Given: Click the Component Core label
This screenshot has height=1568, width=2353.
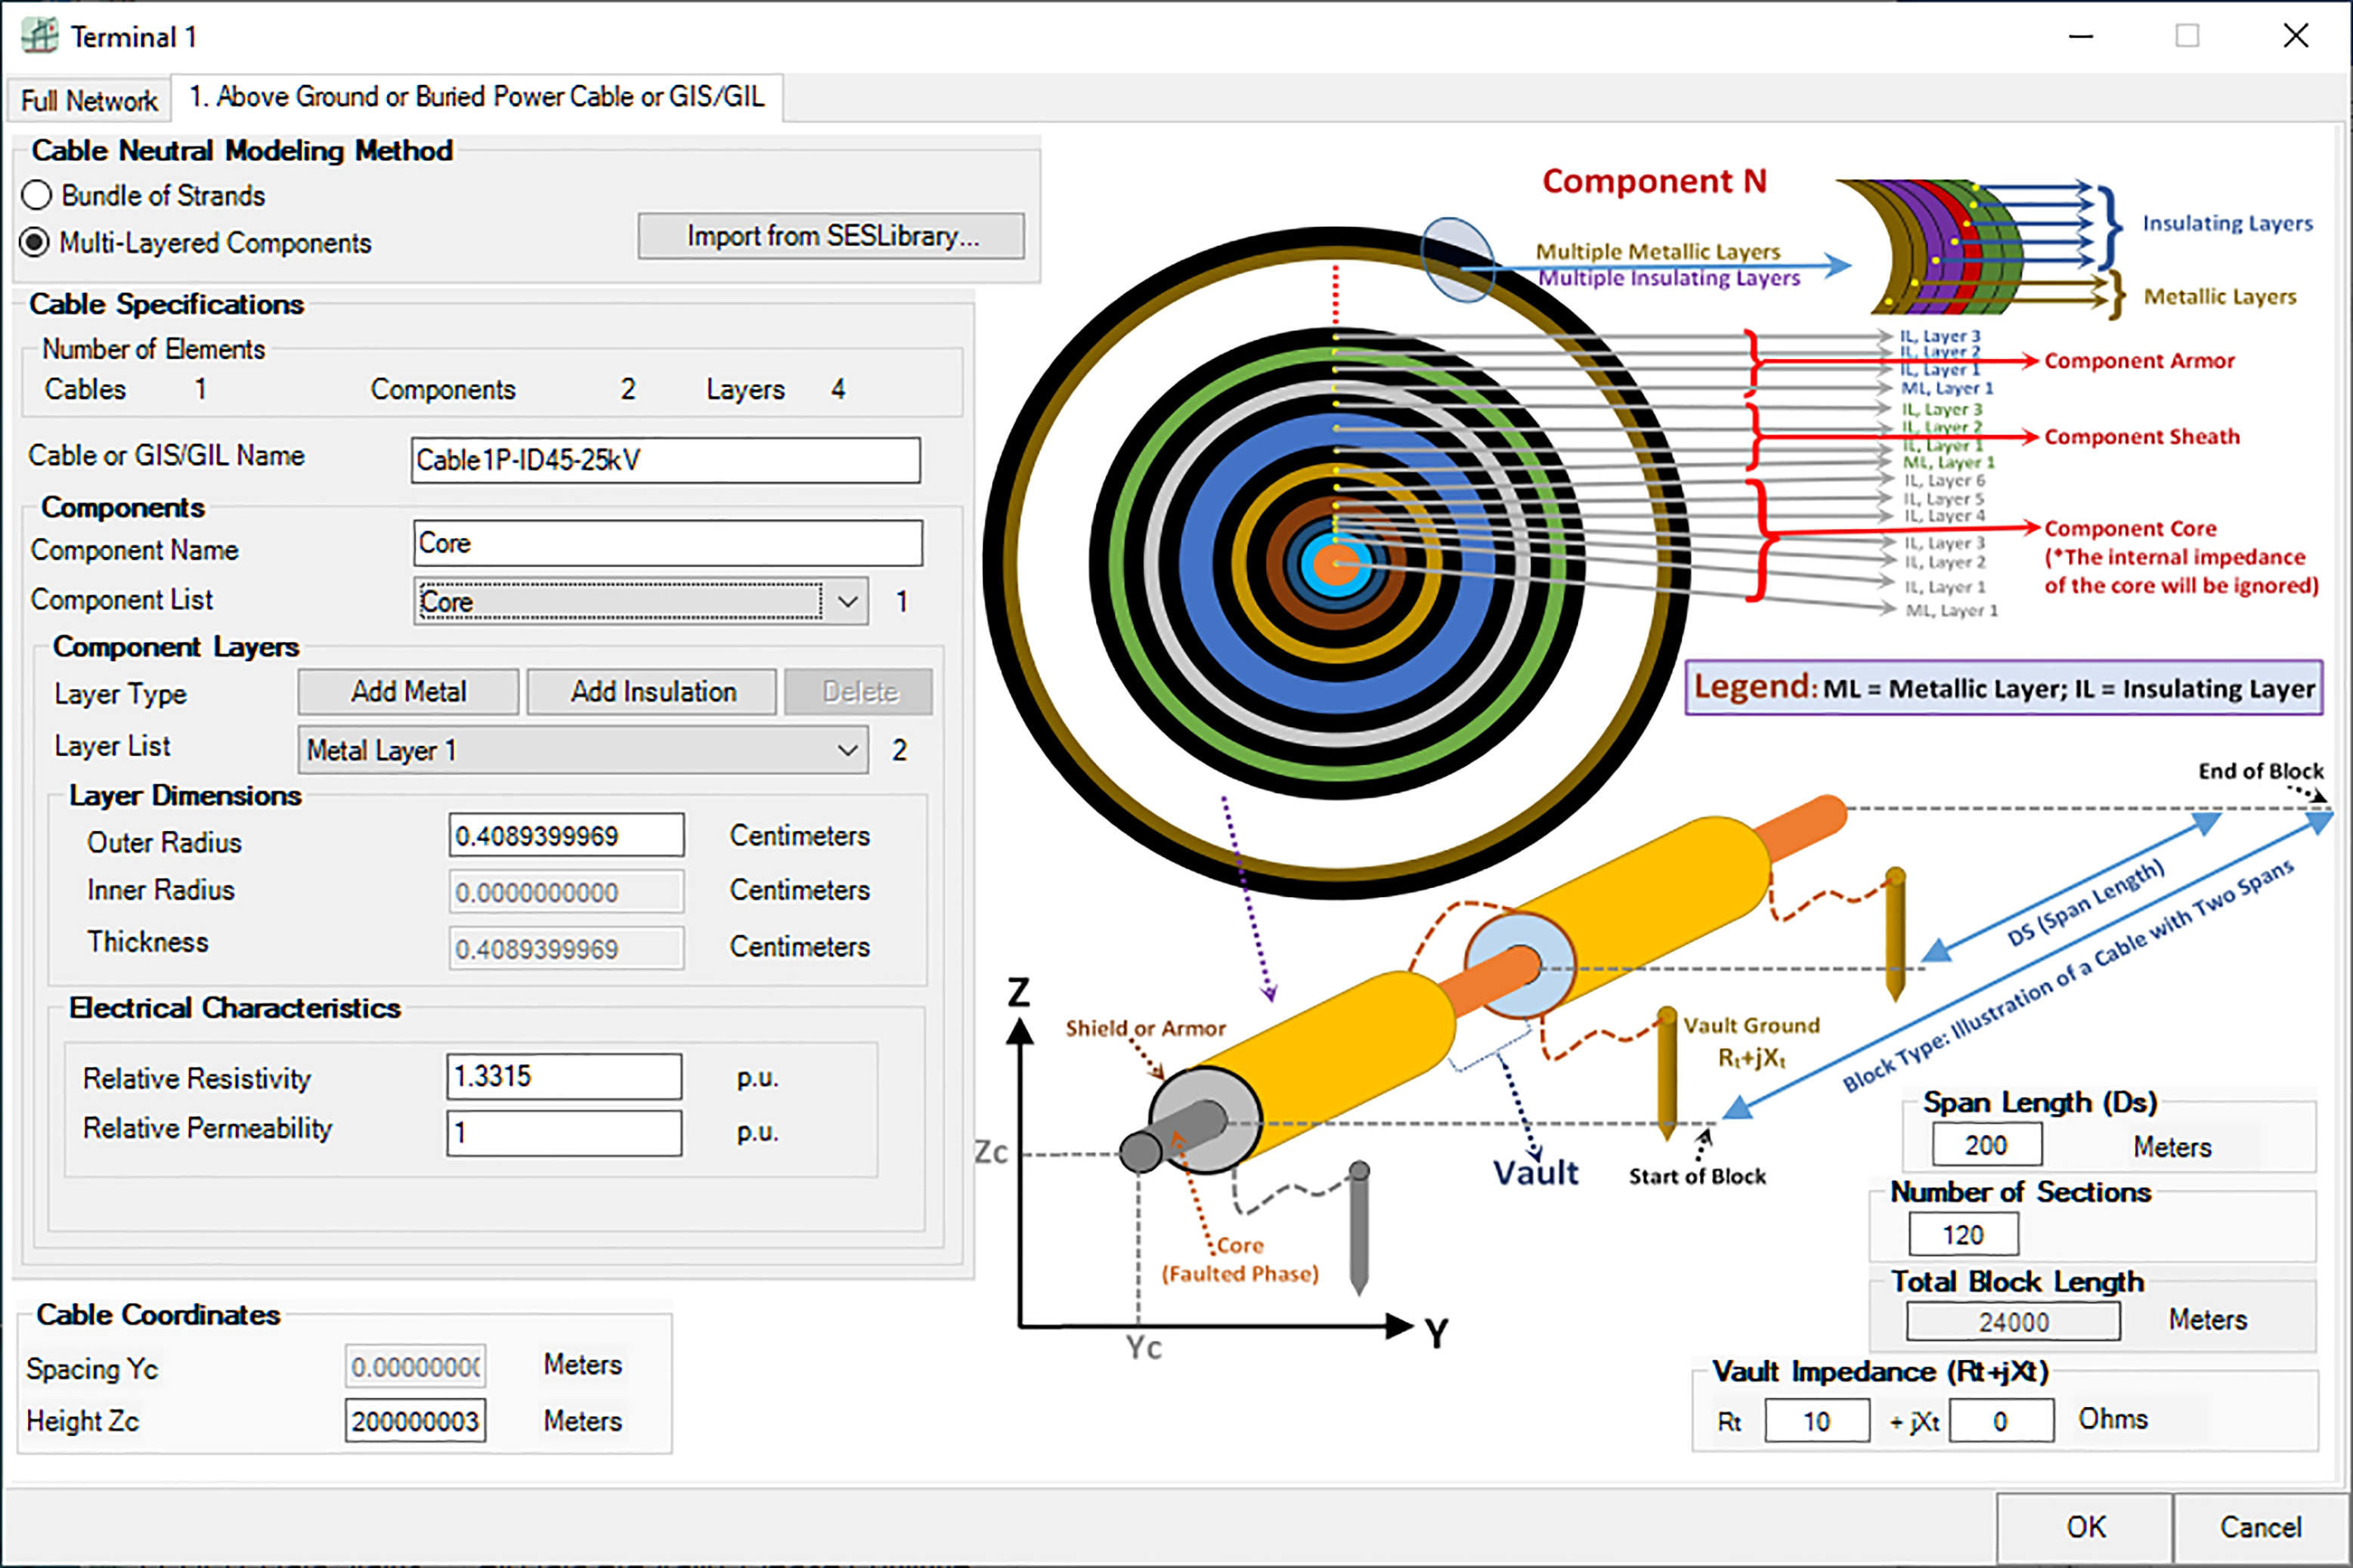Looking at the screenshot, I should pos(2130,528).
